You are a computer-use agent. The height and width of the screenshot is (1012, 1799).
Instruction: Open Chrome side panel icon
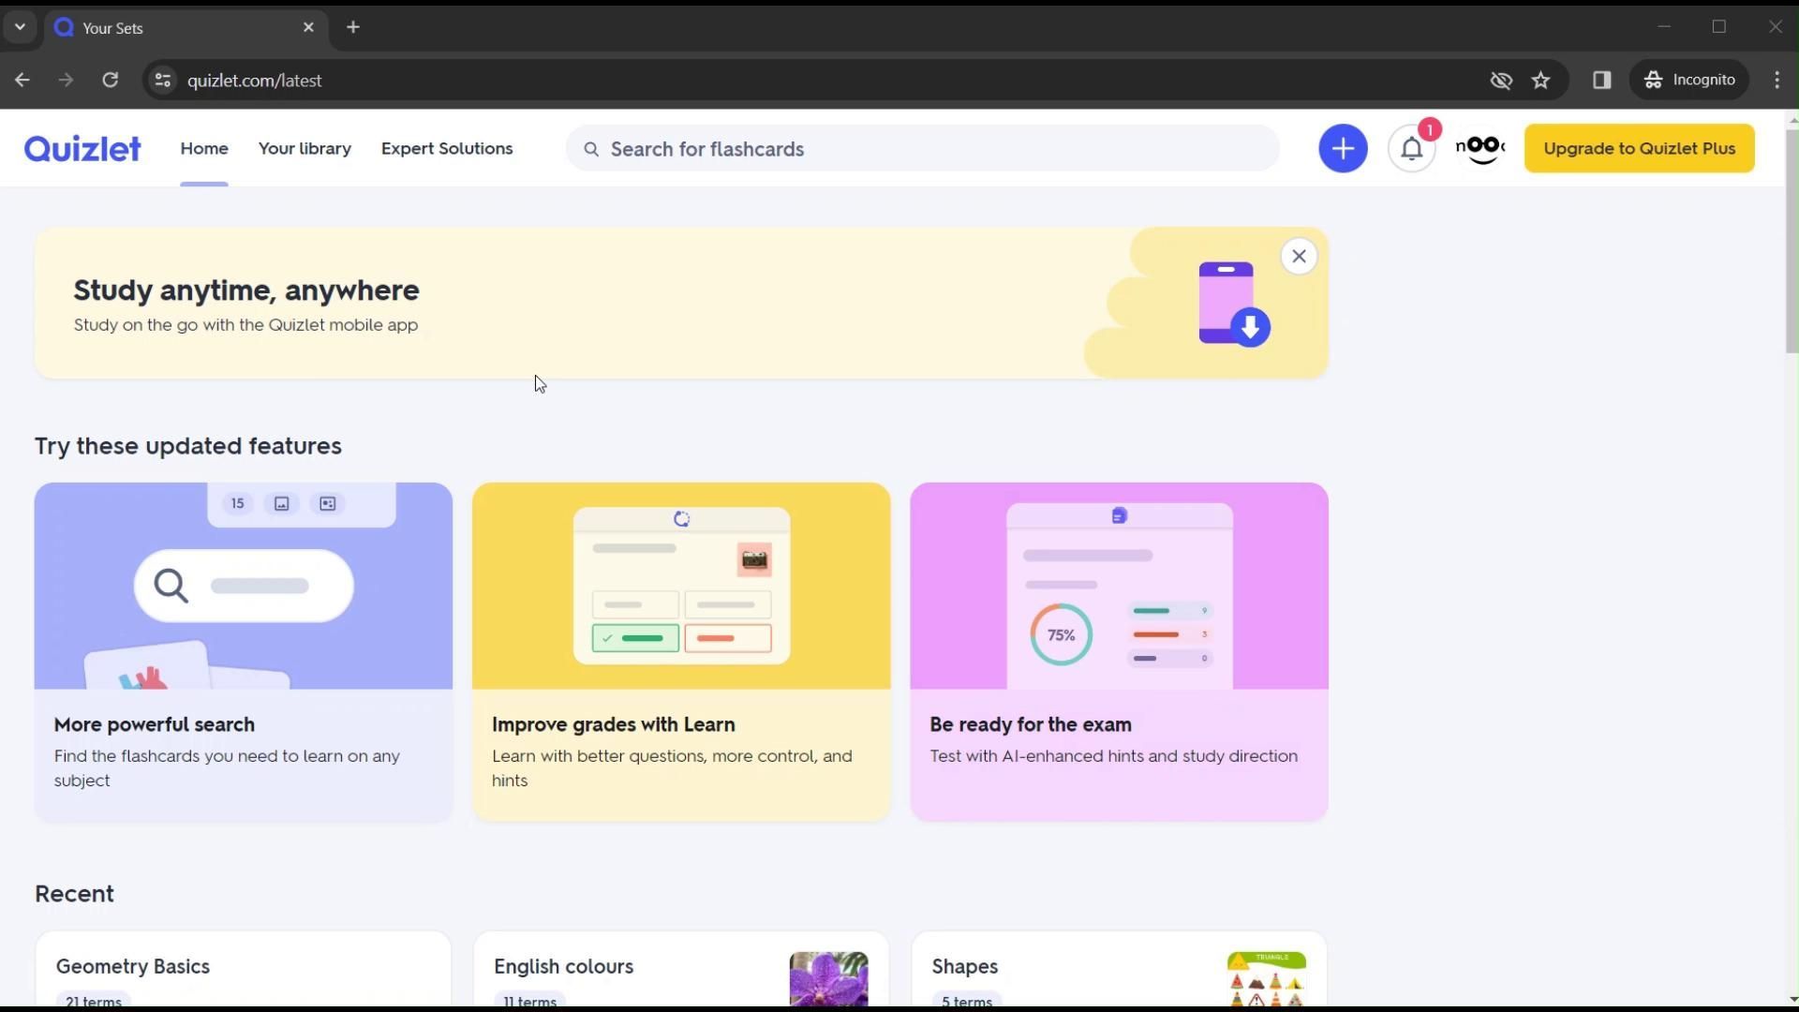click(1601, 81)
